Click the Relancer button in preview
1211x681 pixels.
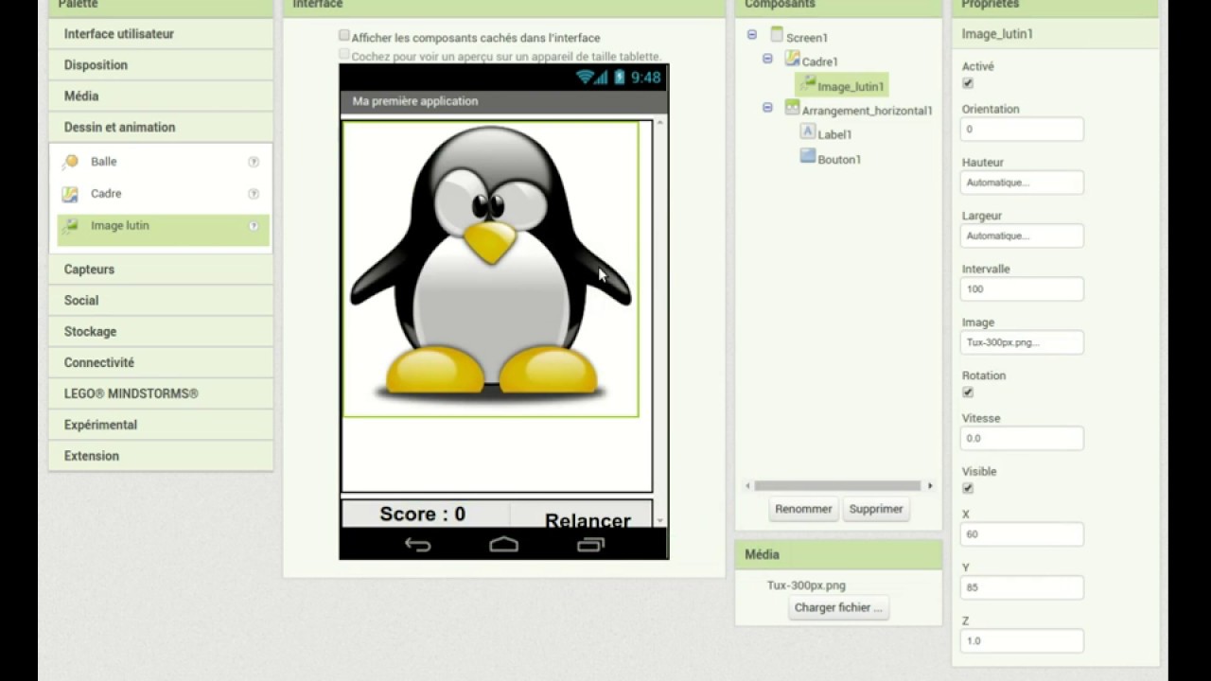tap(588, 520)
